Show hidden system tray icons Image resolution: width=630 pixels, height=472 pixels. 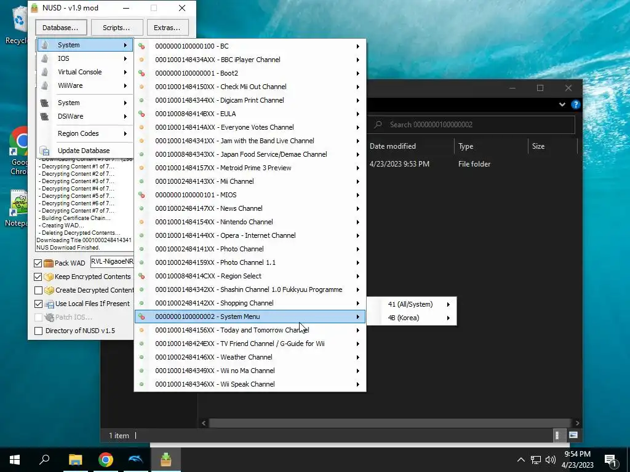pos(520,460)
